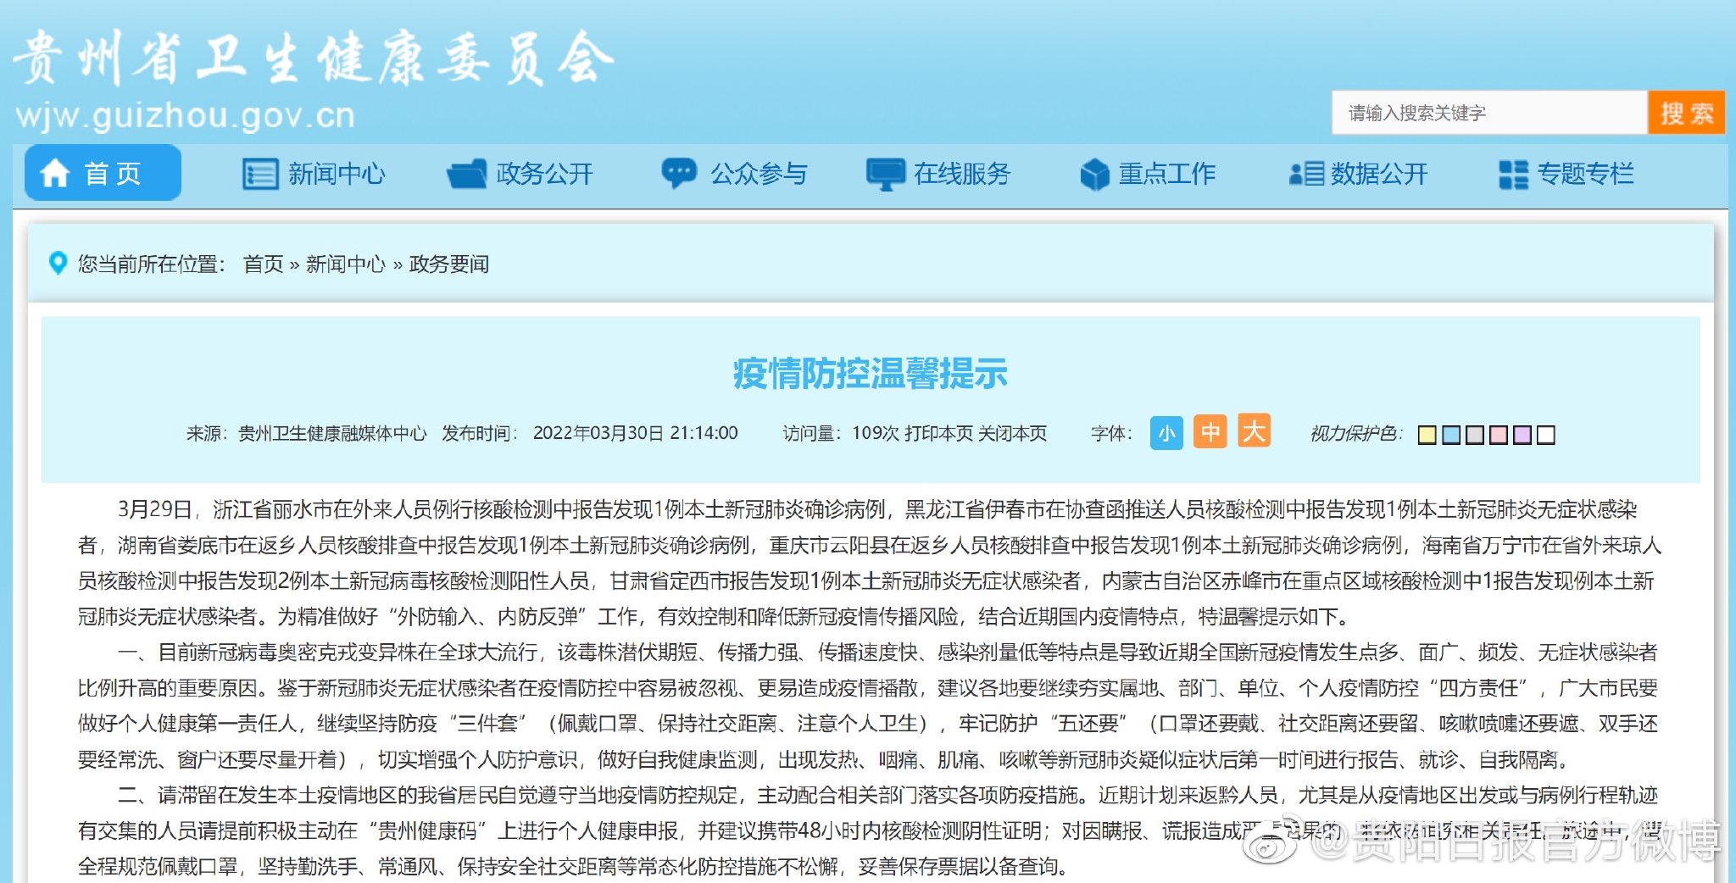The width and height of the screenshot is (1736, 883).
Task: Click 关闭本页 to close page
Action: pos(1012,433)
